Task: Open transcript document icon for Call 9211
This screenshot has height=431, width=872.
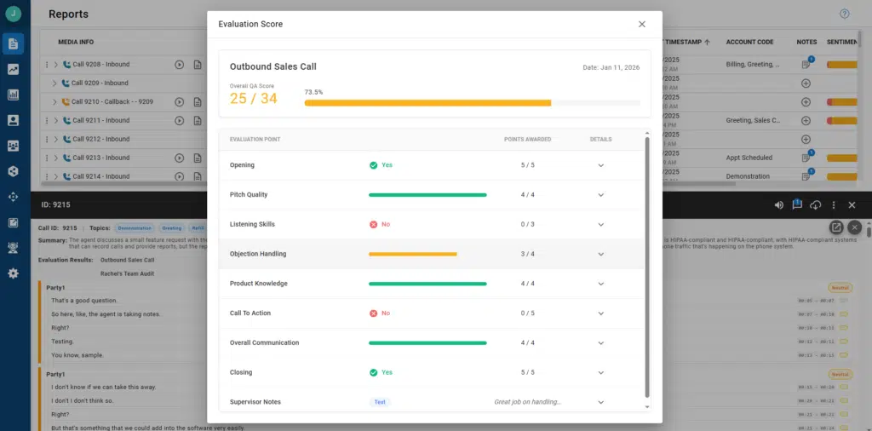Action: [x=198, y=121]
